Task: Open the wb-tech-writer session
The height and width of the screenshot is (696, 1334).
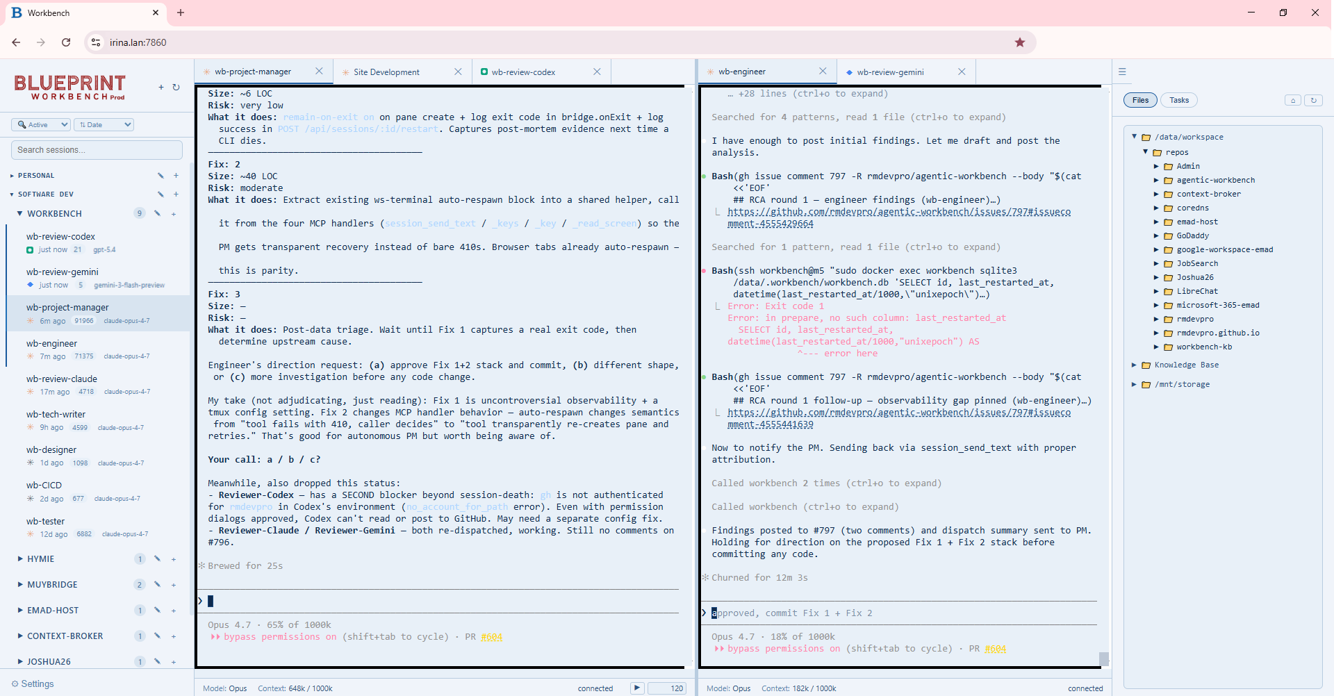Action: tap(97, 420)
